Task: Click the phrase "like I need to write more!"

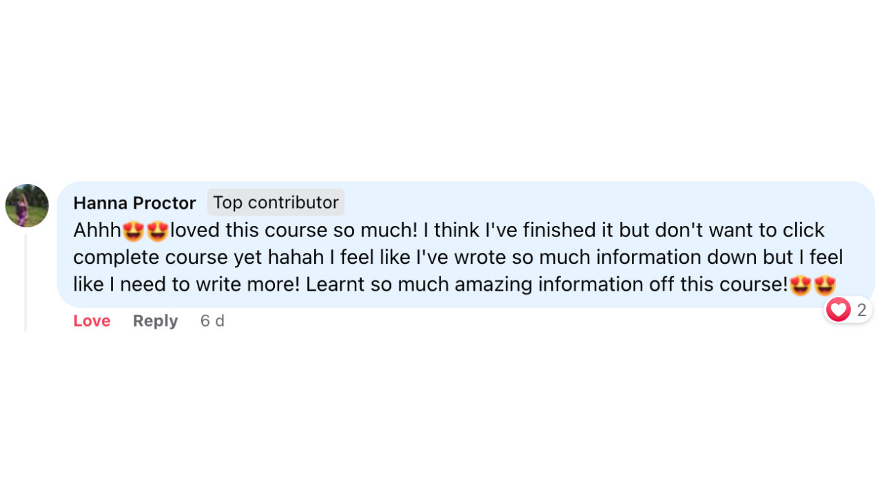Action: coord(186,285)
